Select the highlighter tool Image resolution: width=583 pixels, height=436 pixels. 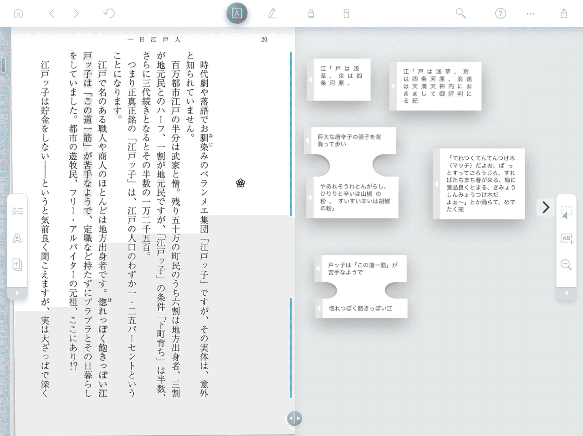click(x=311, y=14)
